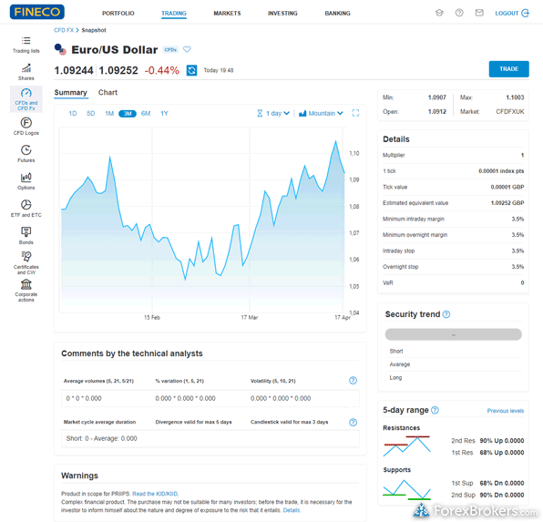
Task: Open Futures section icon
Action: tap(26, 154)
